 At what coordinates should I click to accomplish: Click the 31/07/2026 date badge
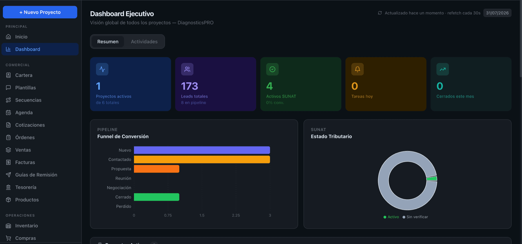(x=497, y=13)
